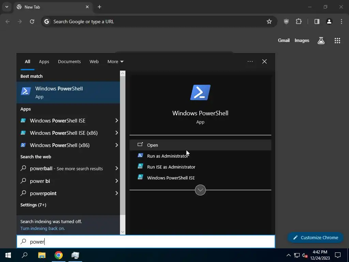Open notification center icon in taskbar

pyautogui.click(x=338, y=255)
